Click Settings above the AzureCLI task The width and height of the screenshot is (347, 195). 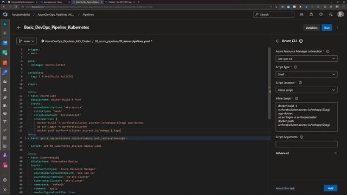pyautogui.click(x=32, y=92)
